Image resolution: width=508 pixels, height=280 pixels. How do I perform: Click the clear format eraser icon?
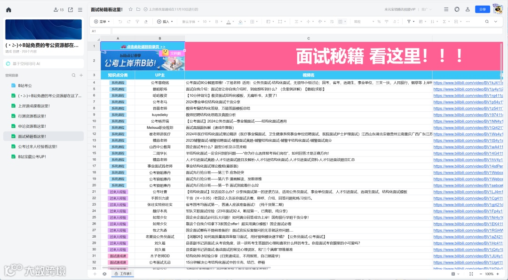click(146, 22)
